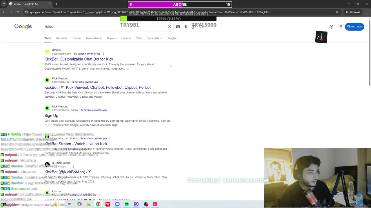The image size is (371, 208).
Task: Click the Google logo
Action: point(23,27)
